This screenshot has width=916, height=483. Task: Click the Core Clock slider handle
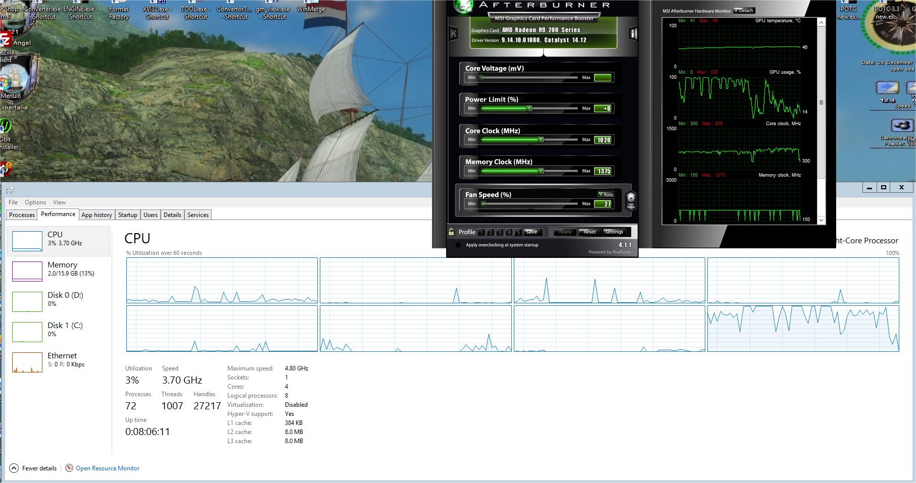[541, 140]
